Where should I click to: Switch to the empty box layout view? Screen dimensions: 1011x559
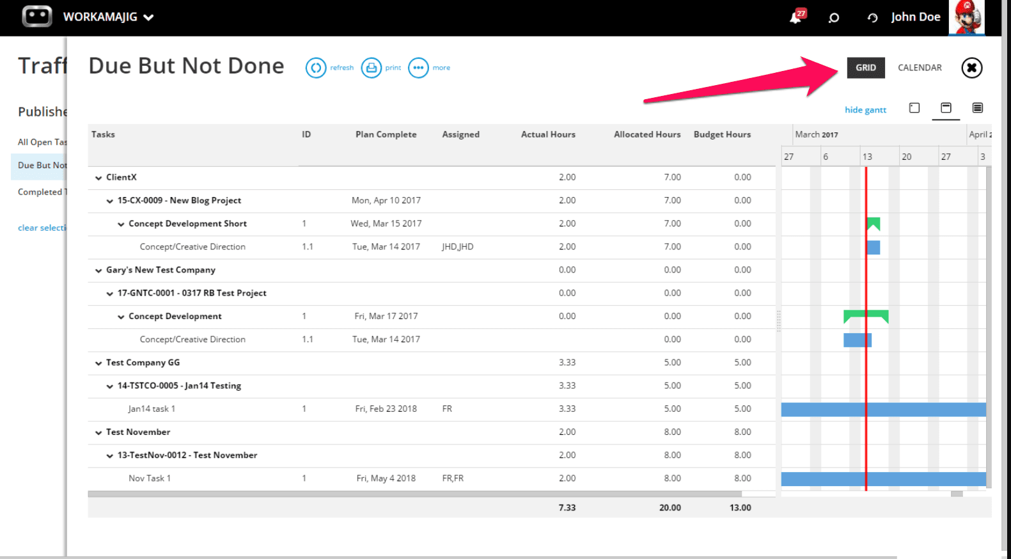coord(914,108)
